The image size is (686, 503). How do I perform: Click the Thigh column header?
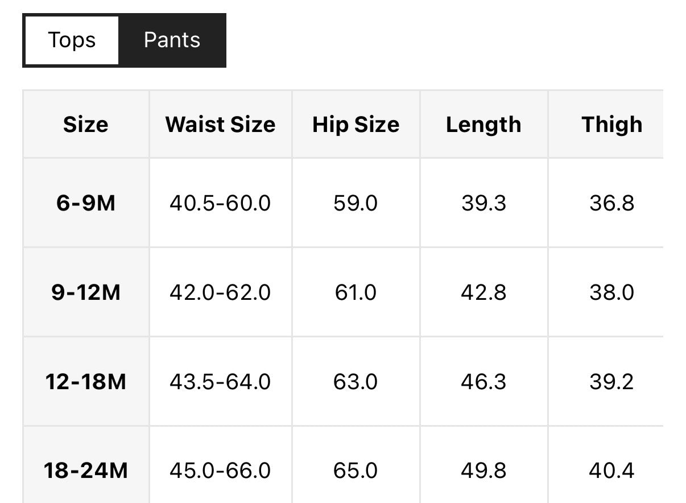[611, 125]
